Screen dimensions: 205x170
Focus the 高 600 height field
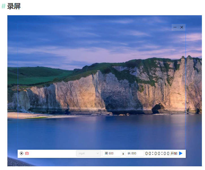click(x=112, y=153)
